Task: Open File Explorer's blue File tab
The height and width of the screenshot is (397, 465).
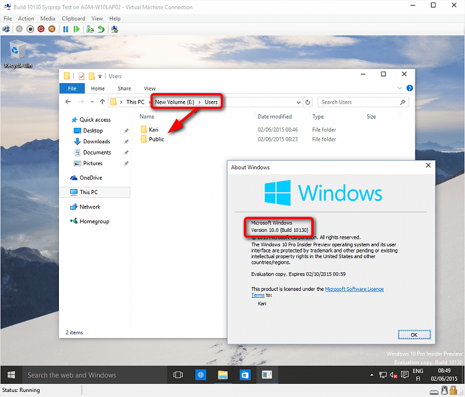Action: (72, 89)
